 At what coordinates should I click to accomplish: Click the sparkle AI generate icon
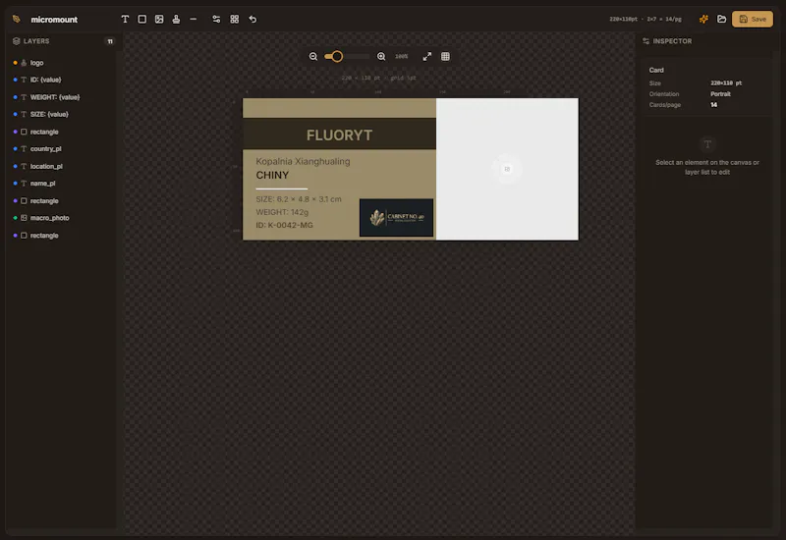click(703, 19)
